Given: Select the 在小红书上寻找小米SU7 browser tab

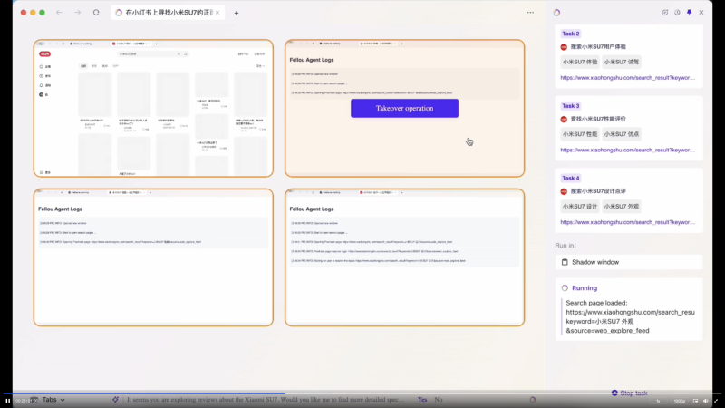Looking at the screenshot, I should point(168,13).
